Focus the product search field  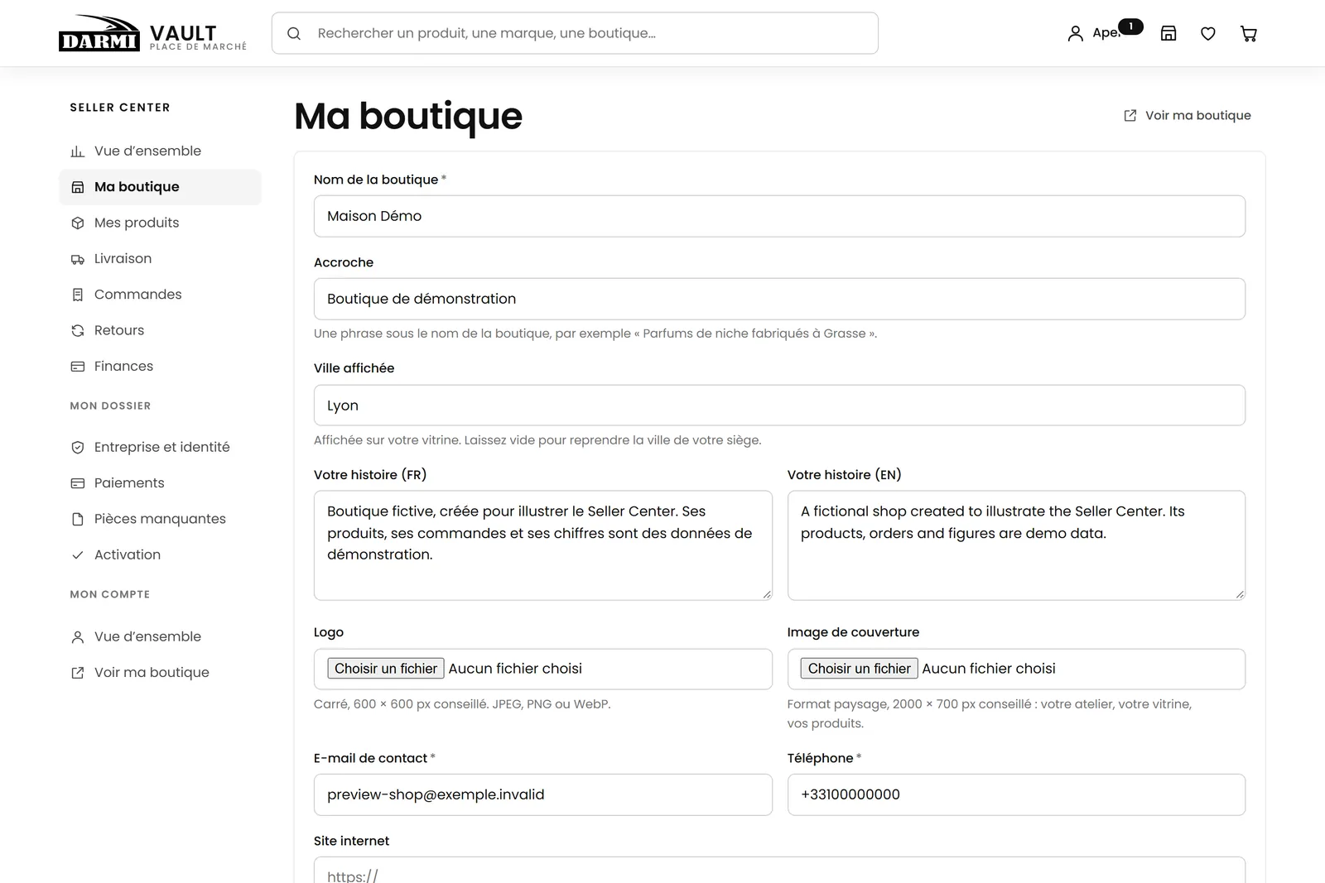click(575, 33)
